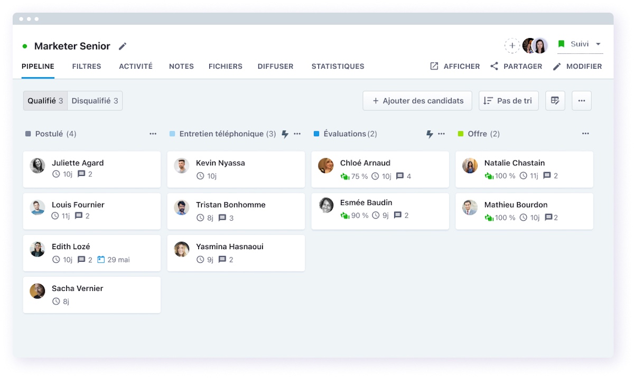
Task: Click Ajouter des candidats
Action: (417, 100)
